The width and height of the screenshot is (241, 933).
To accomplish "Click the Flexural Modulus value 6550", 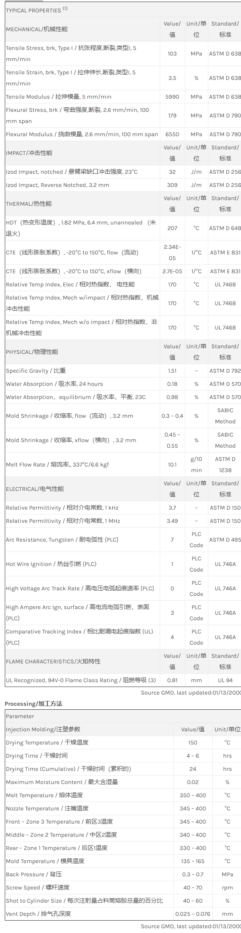I will coord(172,134).
